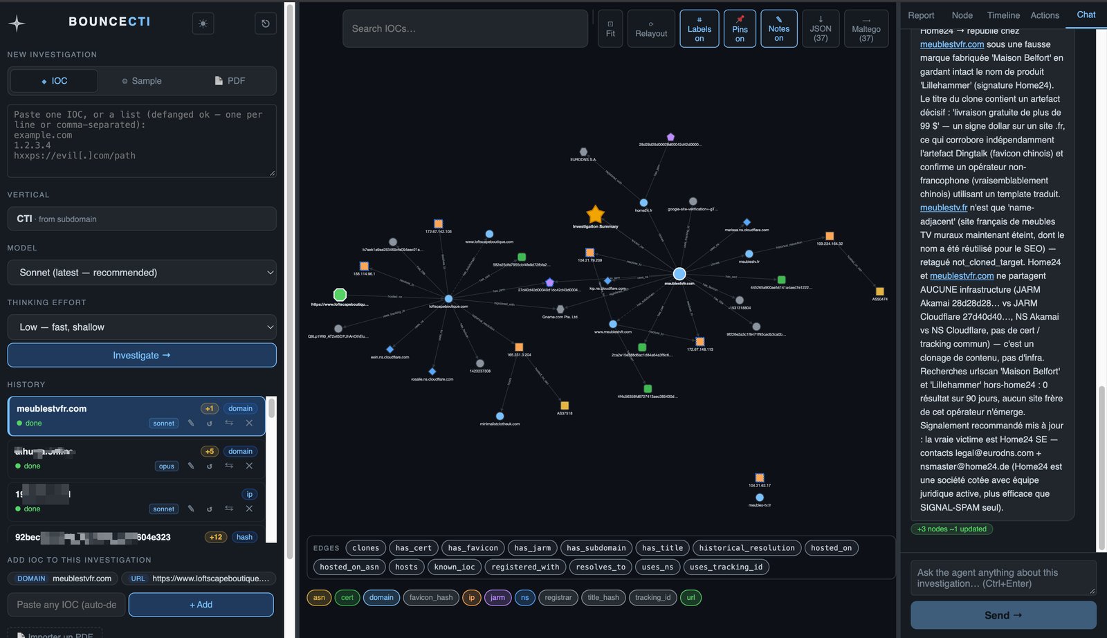Rerun the opus model history entry
The height and width of the screenshot is (638, 1107).
click(x=210, y=466)
